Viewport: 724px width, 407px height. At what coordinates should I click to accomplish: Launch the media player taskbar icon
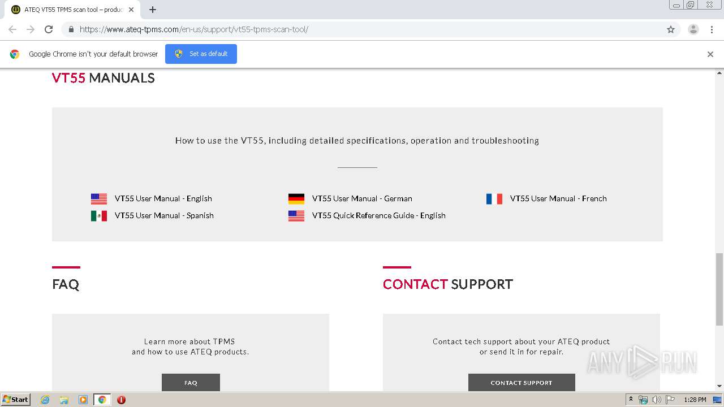[x=83, y=400]
